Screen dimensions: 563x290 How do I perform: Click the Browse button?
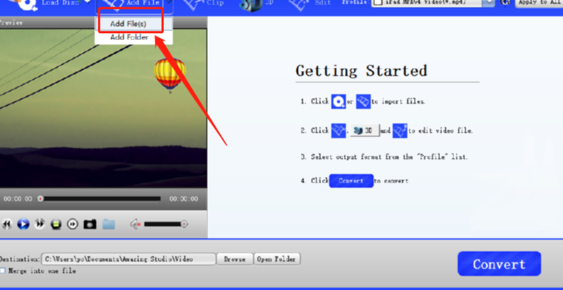pyautogui.click(x=235, y=259)
